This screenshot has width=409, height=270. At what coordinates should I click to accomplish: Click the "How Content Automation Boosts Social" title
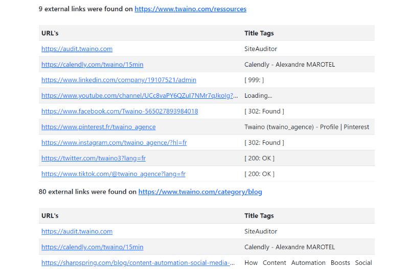pyautogui.click(x=308, y=263)
